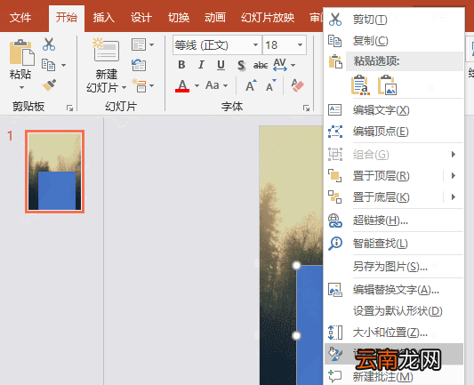
Task: Choose 智能查找(L) in context menu
Action: (394, 244)
